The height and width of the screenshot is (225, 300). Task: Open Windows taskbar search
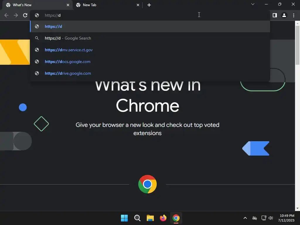(x=137, y=218)
